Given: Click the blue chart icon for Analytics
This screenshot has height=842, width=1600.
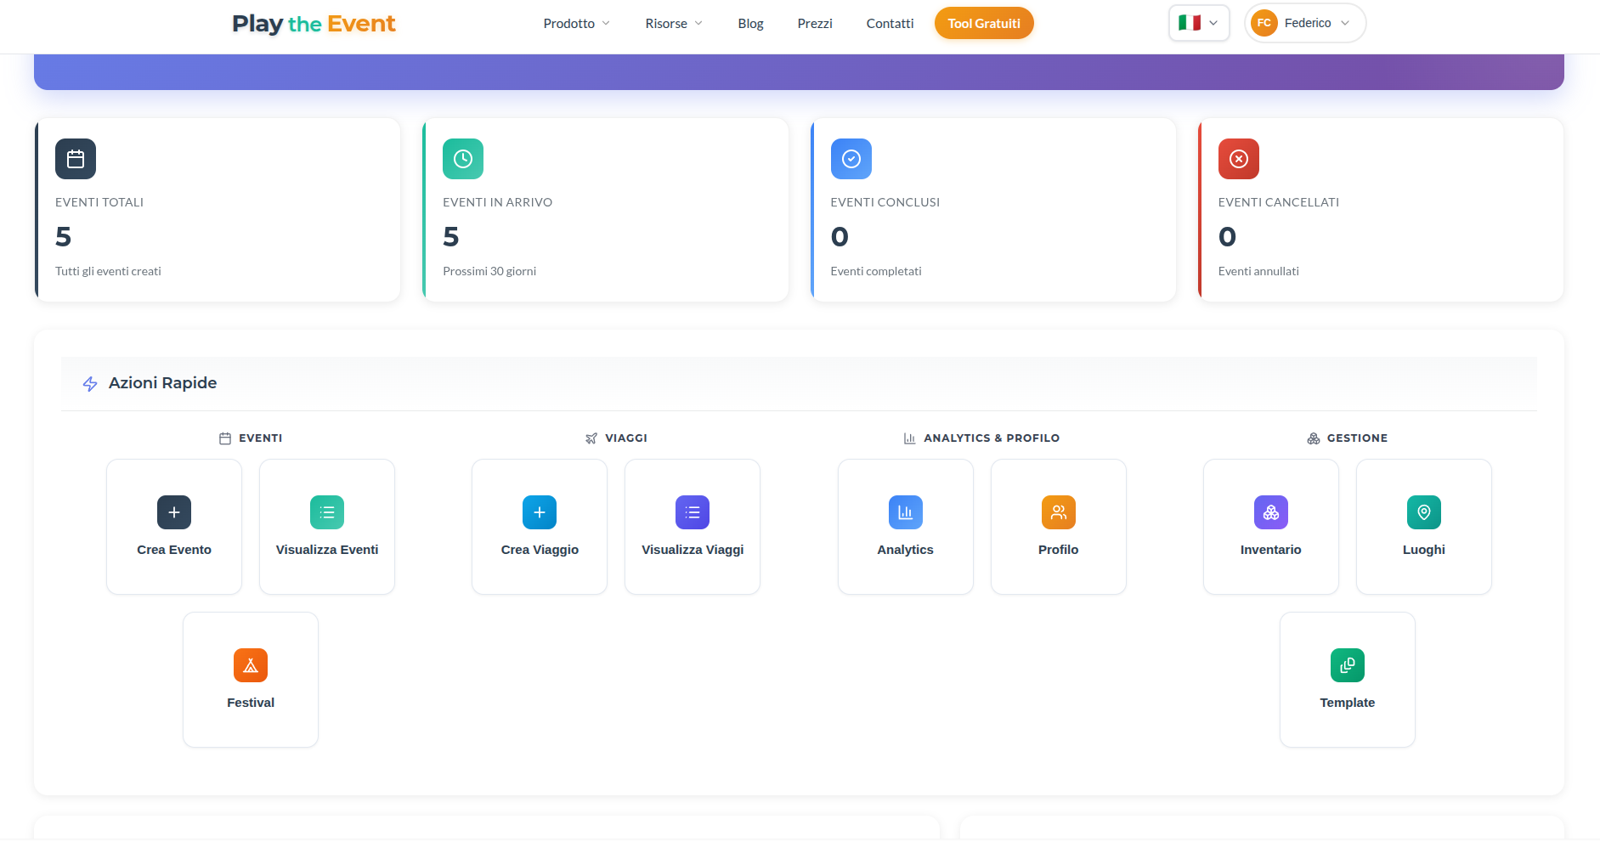Looking at the screenshot, I should pos(906,512).
